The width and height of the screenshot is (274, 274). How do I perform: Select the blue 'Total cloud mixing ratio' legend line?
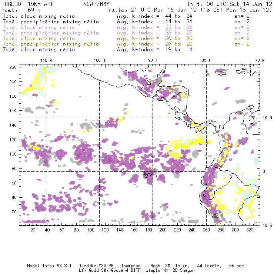(39, 50)
